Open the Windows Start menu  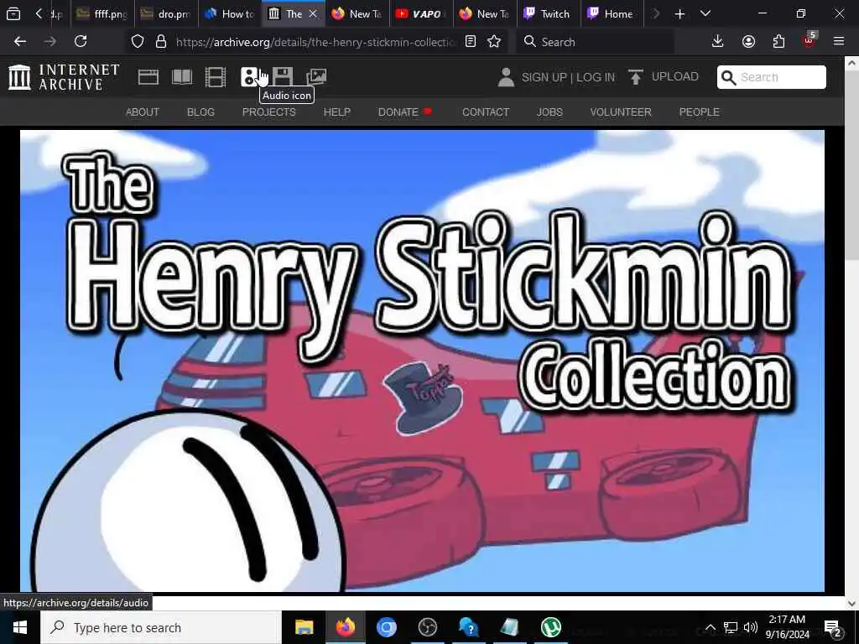(20, 627)
